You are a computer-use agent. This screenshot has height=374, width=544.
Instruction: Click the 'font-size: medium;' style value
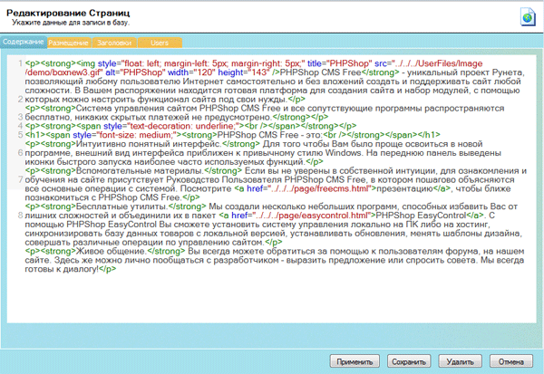click(136, 135)
